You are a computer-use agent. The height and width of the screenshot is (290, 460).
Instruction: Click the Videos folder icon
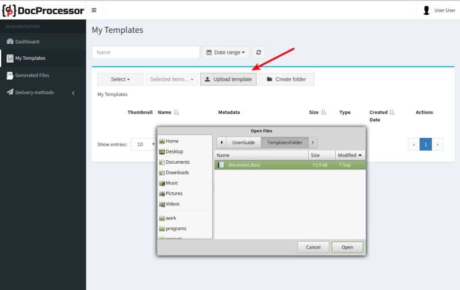162,204
